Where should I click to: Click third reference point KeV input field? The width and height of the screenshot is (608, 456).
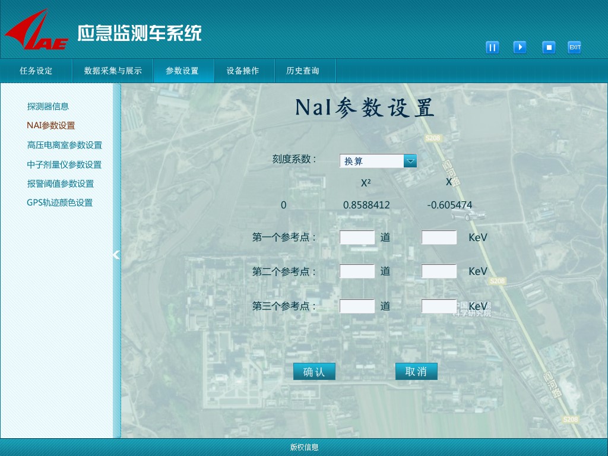point(439,306)
